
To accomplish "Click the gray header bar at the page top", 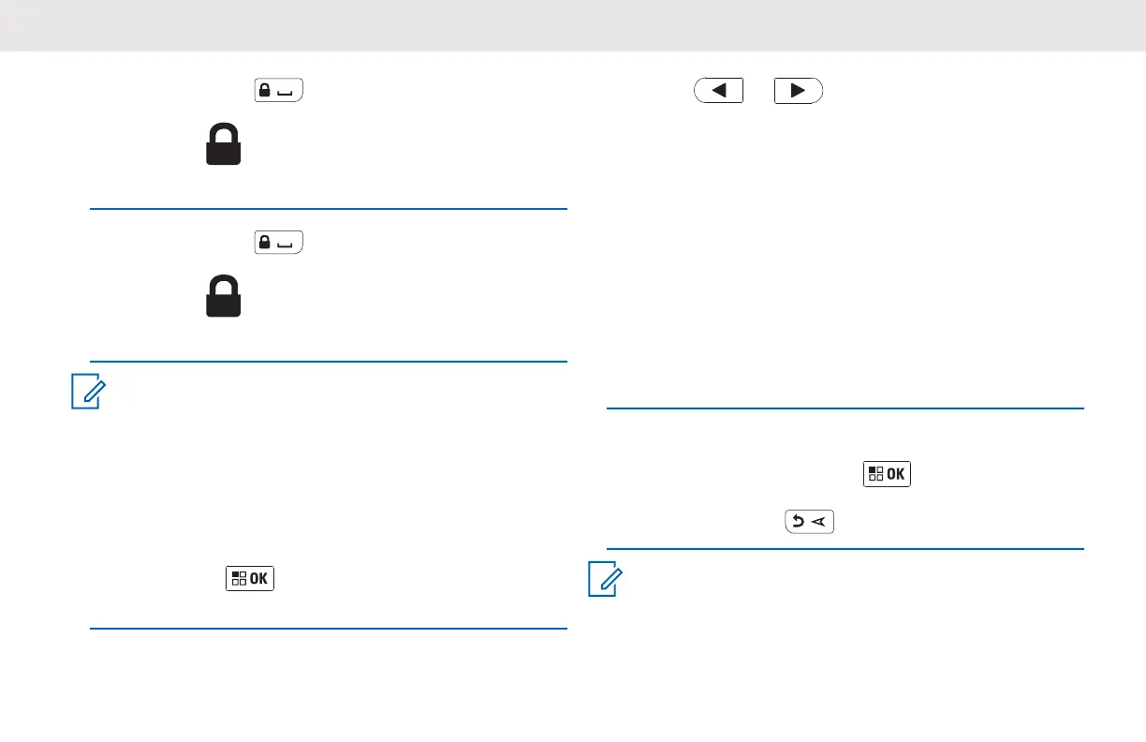I will click(x=573, y=25).
